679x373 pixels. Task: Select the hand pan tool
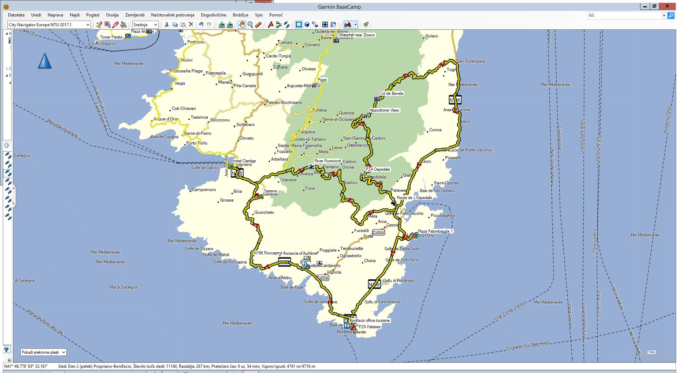242,24
